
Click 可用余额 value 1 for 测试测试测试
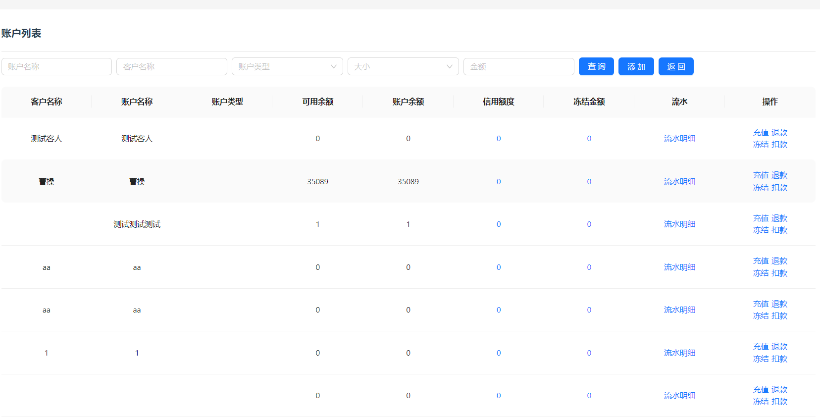pyautogui.click(x=318, y=224)
